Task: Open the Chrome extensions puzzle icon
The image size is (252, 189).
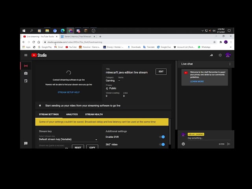Action: [220, 42]
